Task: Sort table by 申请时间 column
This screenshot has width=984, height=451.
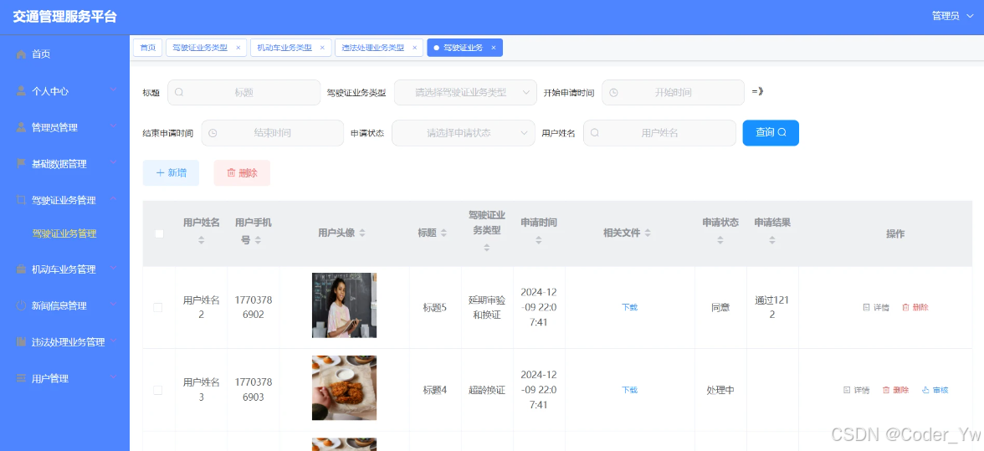Action: [x=539, y=240]
